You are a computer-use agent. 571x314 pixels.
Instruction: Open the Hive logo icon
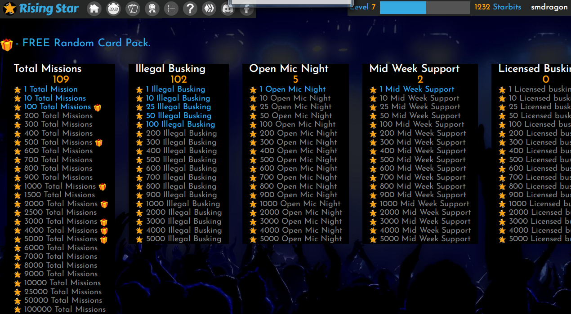[209, 9]
